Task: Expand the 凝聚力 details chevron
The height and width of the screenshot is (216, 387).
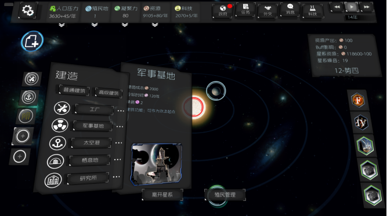Action: [125, 25]
